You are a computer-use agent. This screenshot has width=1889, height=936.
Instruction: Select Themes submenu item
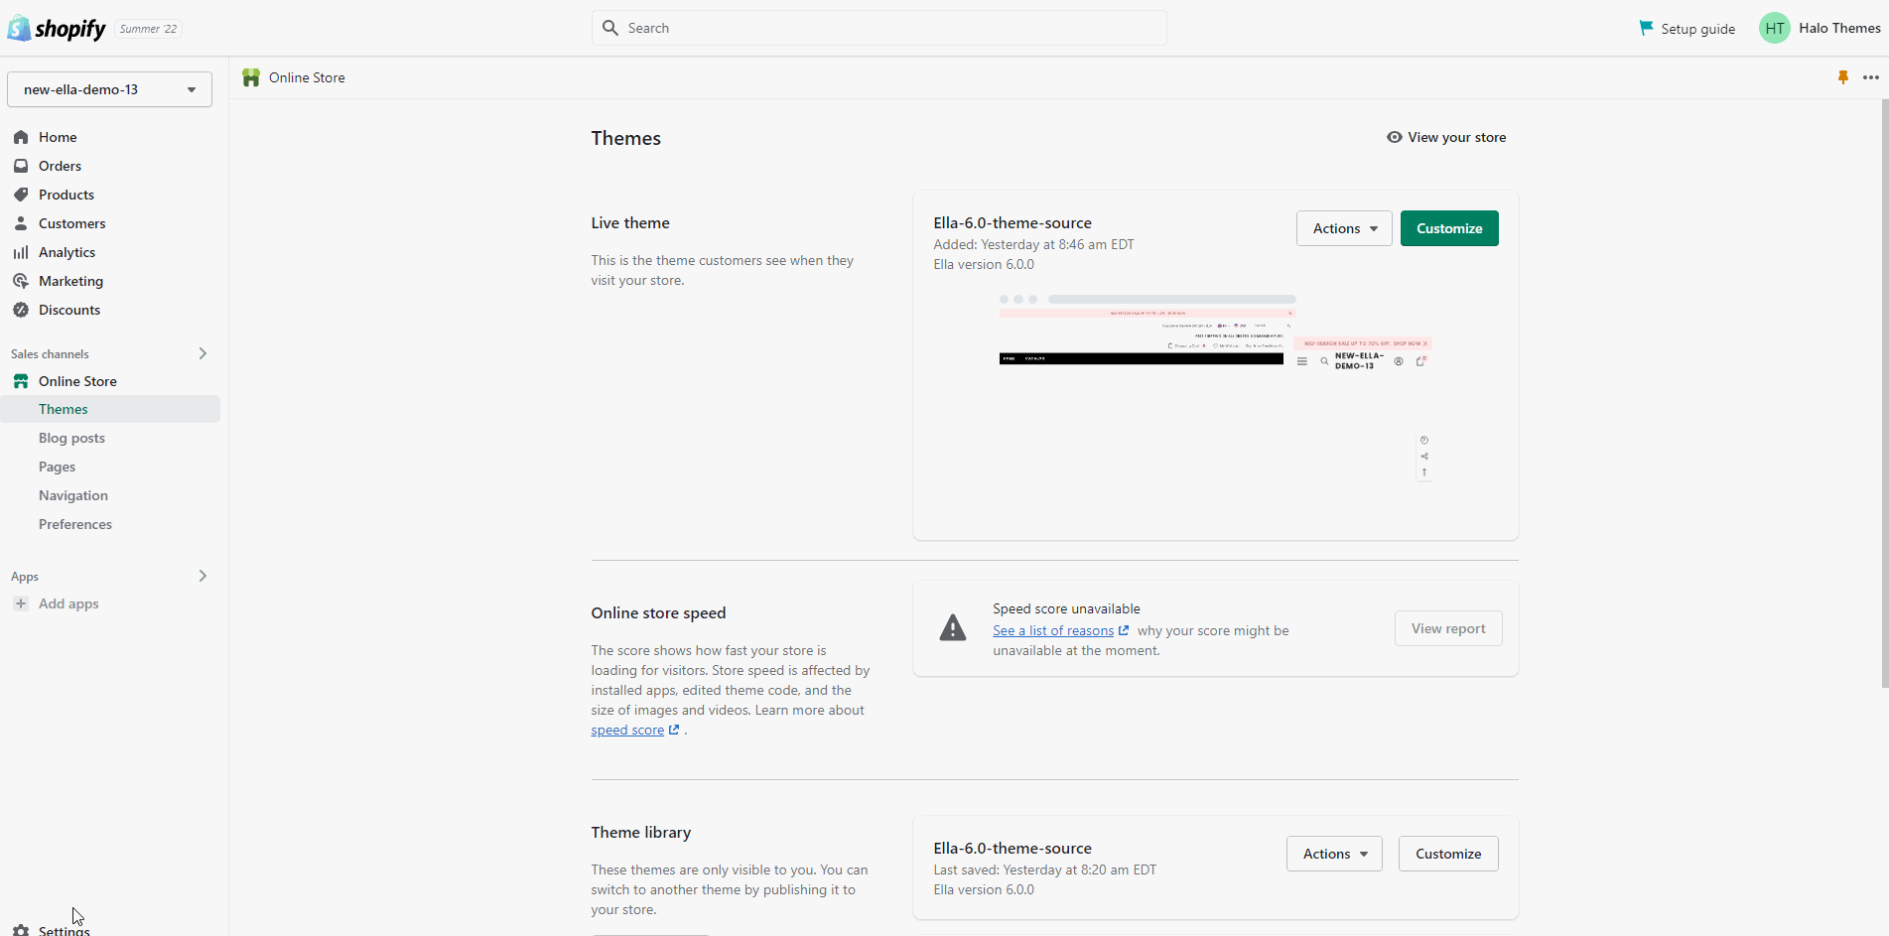[110, 409]
